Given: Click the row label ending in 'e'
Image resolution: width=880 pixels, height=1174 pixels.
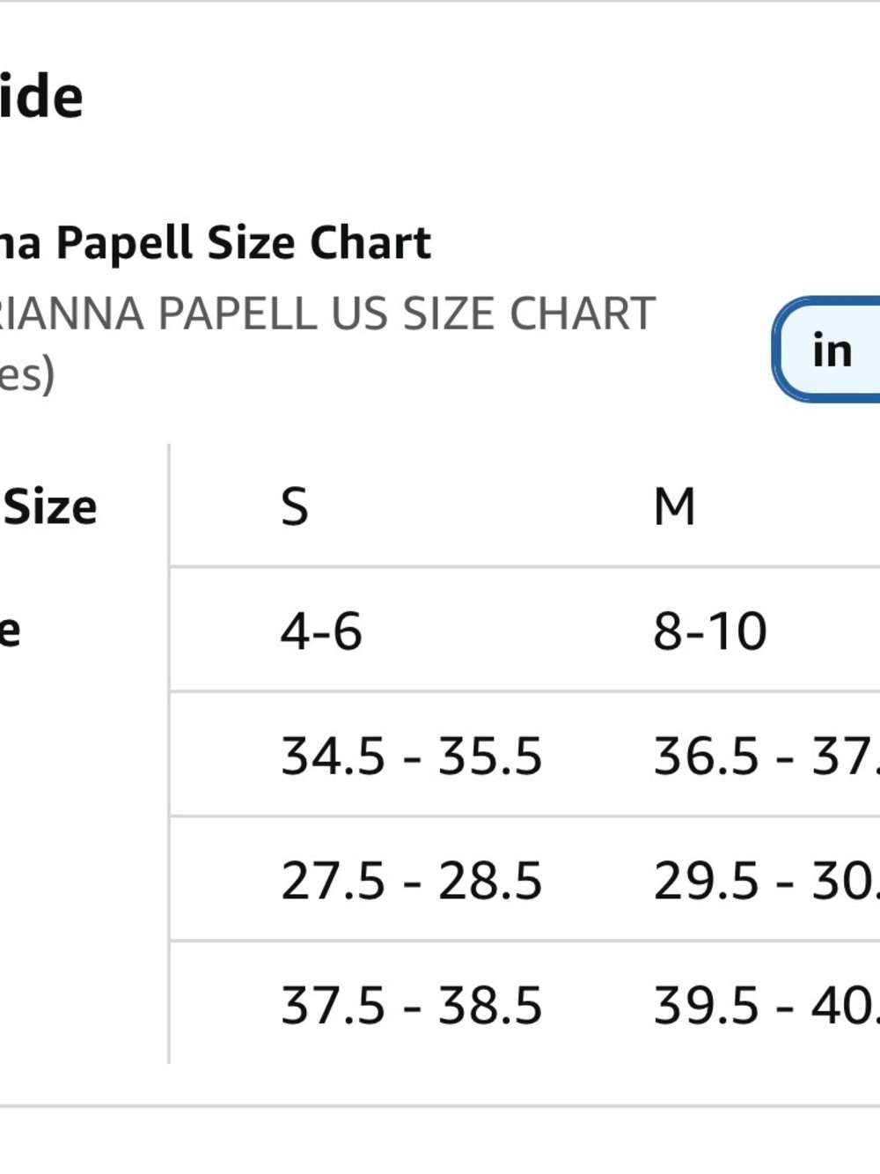Looking at the screenshot, I should pos(10,631).
